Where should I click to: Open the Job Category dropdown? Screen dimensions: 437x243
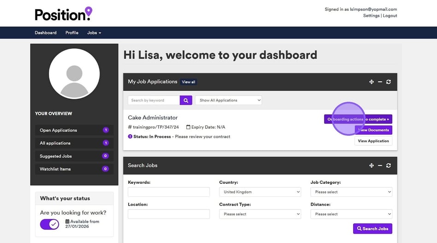coord(351,192)
